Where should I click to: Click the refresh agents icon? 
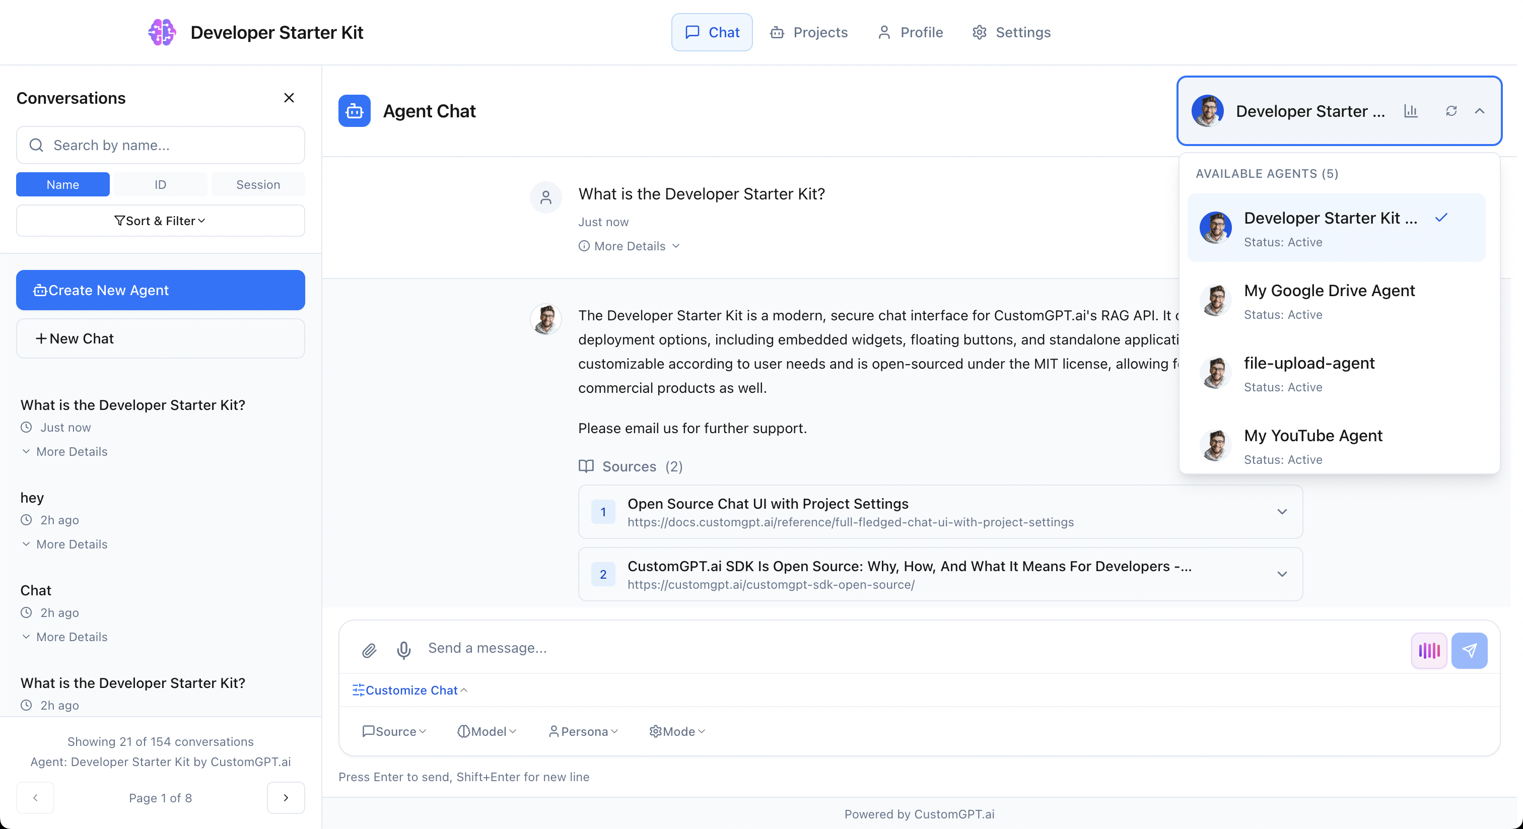(1451, 111)
